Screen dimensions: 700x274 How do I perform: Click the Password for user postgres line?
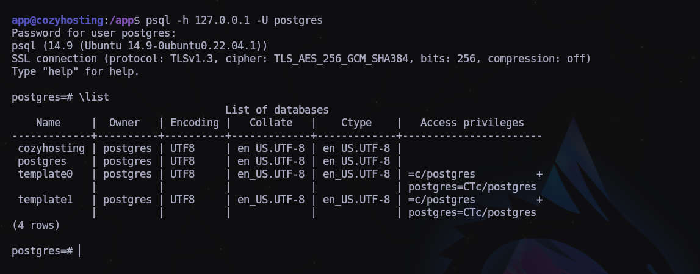pyautogui.click(x=93, y=33)
